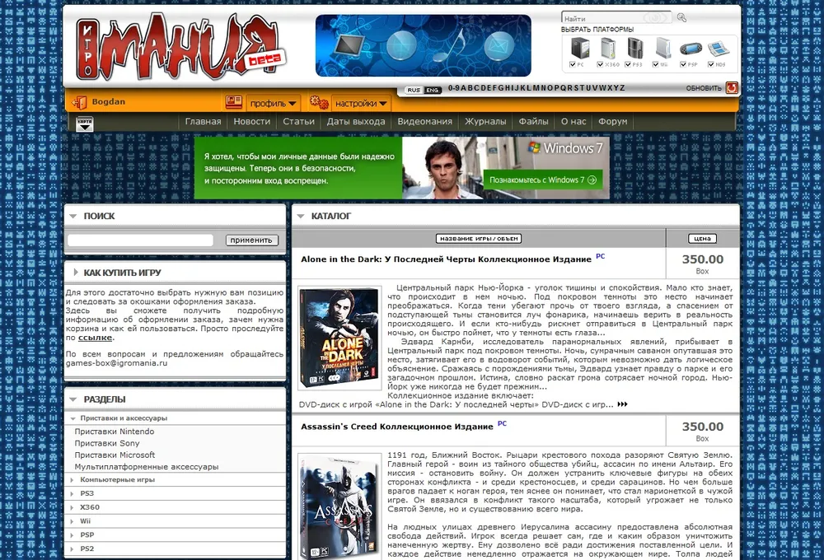The width and height of the screenshot is (824, 560).
Task: Open the Файлы menu item
Action: pyautogui.click(x=533, y=121)
